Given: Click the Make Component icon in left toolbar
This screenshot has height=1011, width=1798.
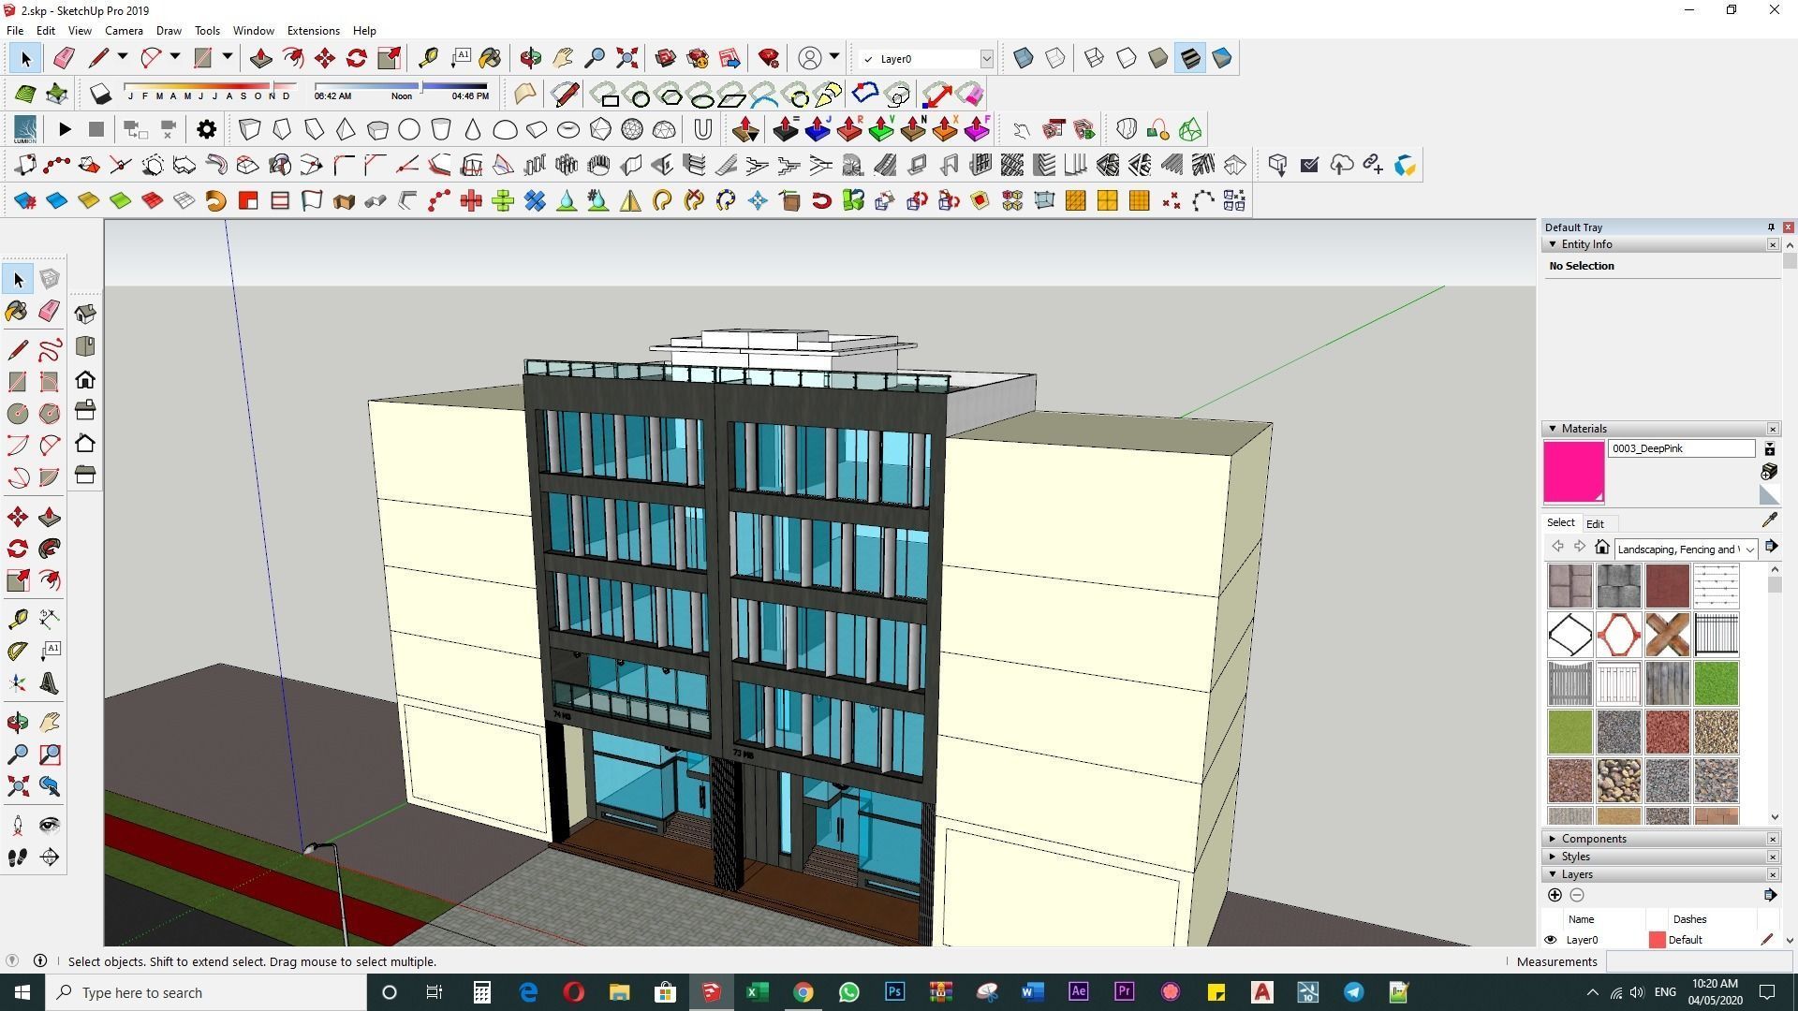Looking at the screenshot, I should tap(50, 279).
